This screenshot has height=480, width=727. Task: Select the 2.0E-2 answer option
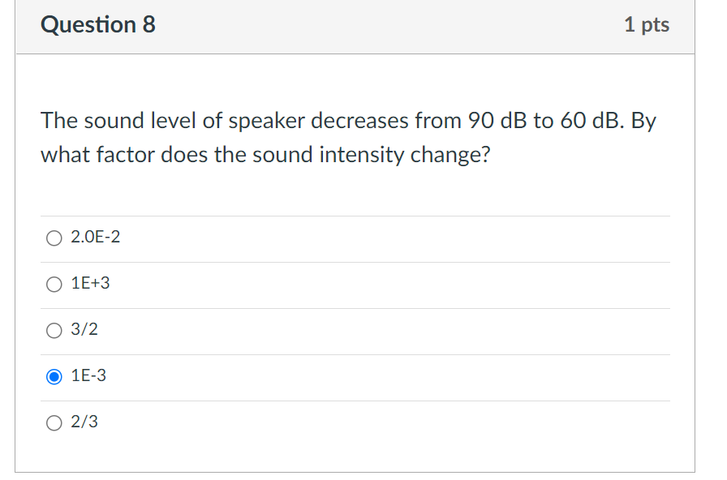(54, 238)
